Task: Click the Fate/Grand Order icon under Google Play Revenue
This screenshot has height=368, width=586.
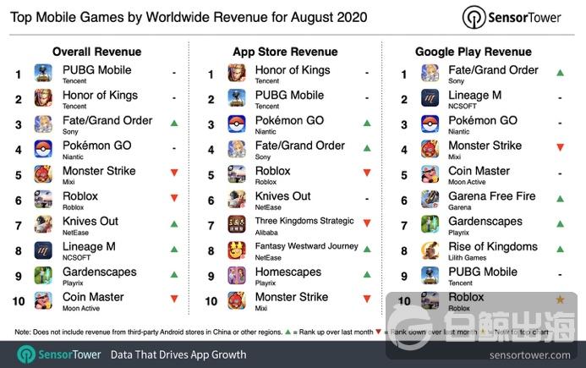Action: tap(430, 74)
